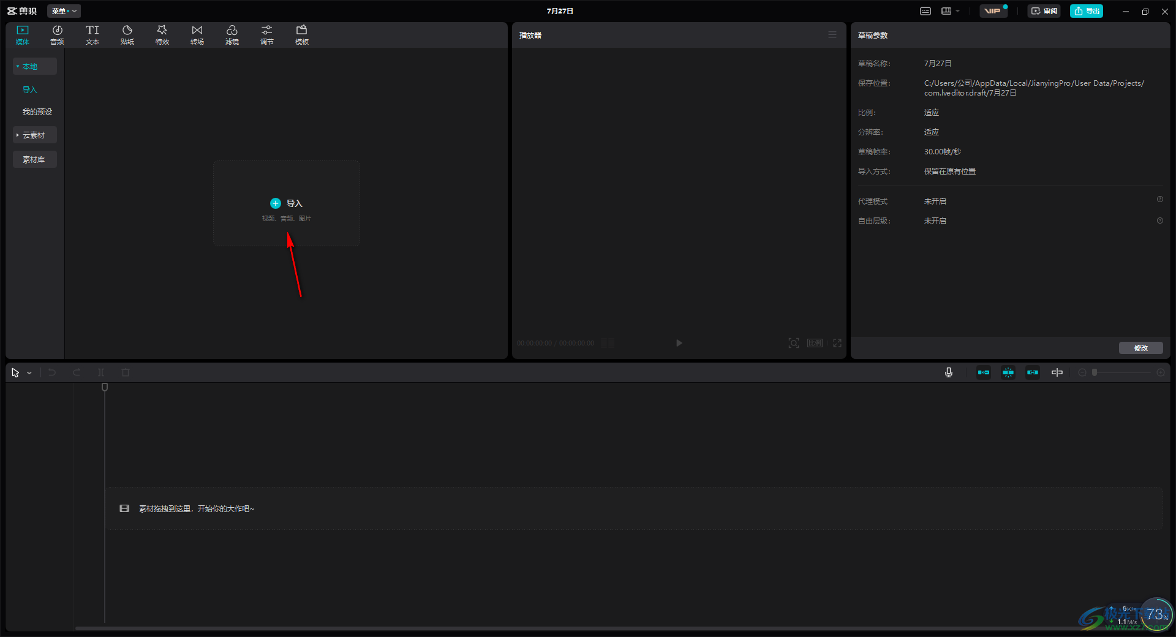Open the 调节 adjustment tab

pos(267,35)
